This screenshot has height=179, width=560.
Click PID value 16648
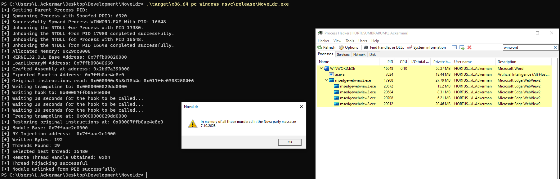pyautogui.click(x=388, y=69)
